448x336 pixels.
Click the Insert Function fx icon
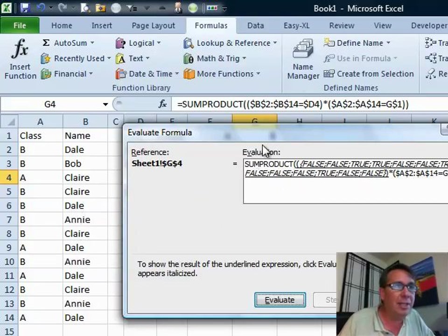tap(20, 49)
